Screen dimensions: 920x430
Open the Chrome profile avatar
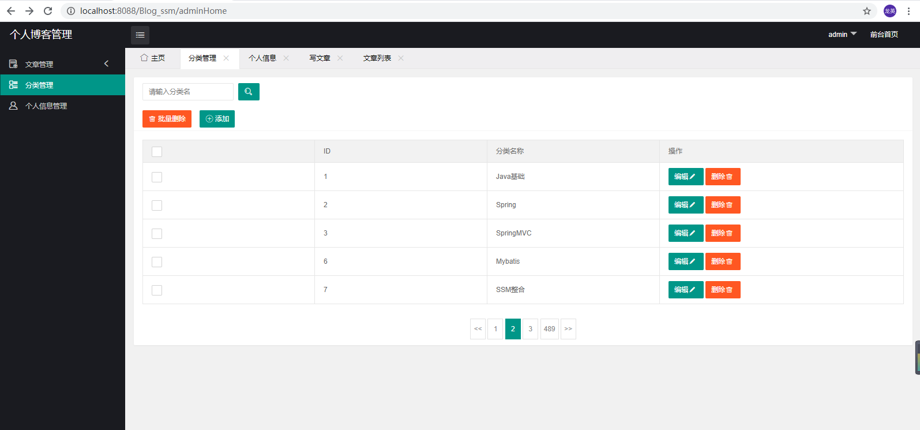pyautogui.click(x=890, y=11)
